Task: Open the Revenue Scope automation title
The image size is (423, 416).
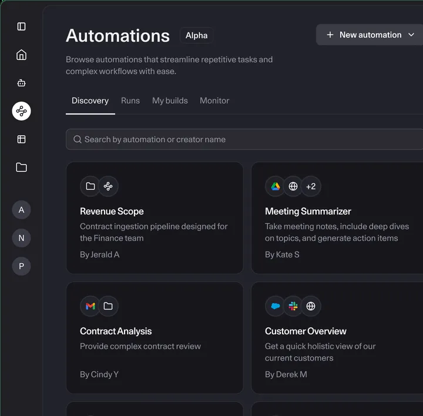Action: 112,212
